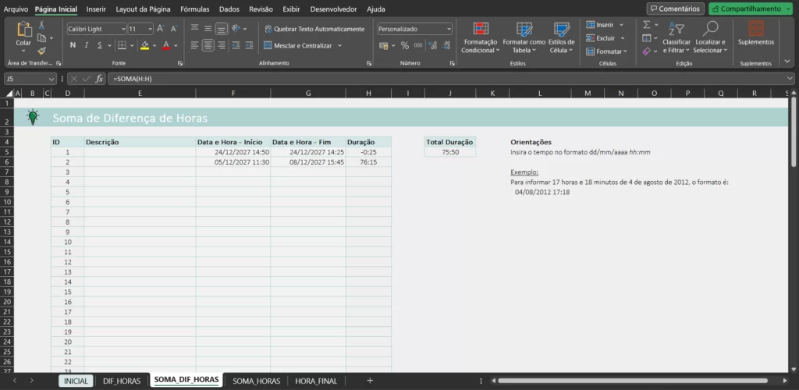Click the Copy icon
Viewport: 799px width, 390px height.
pyautogui.click(x=41, y=37)
